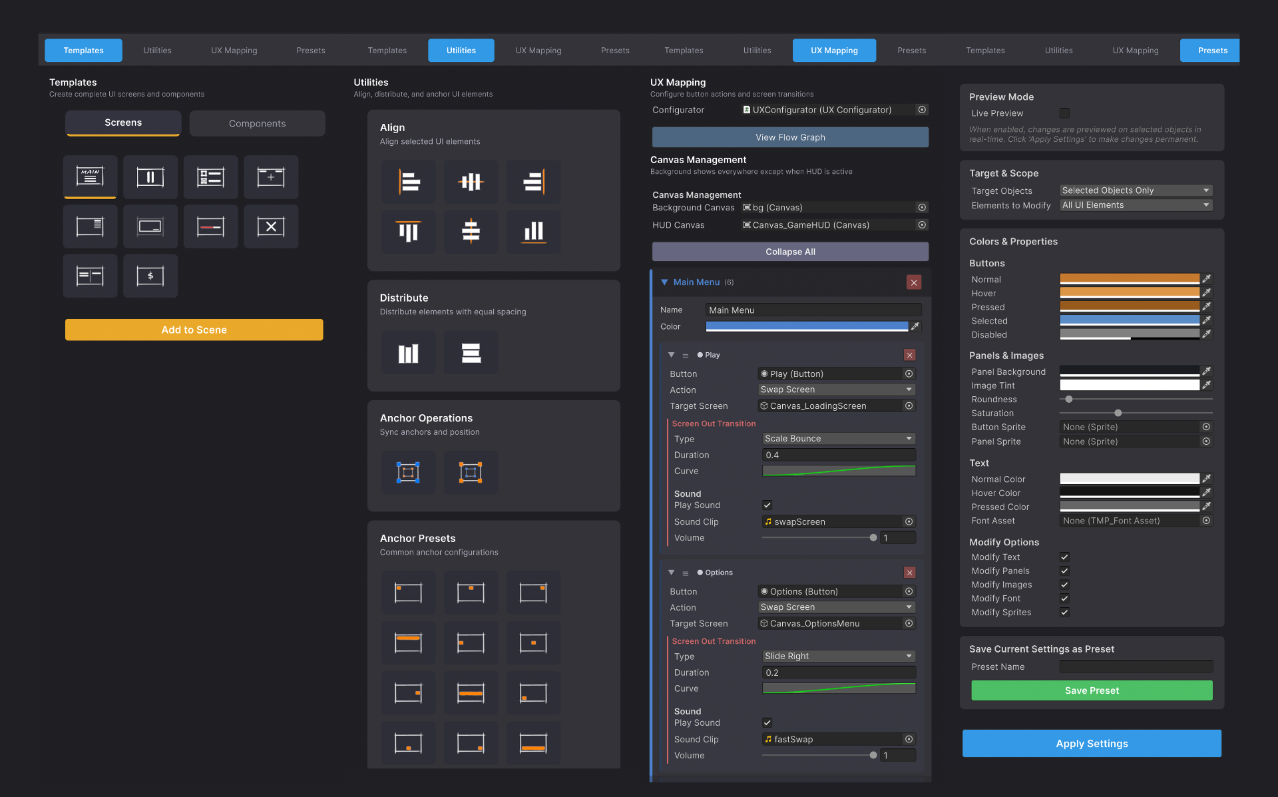This screenshot has height=797, width=1278.
Task: Select the Pause screen template icon
Action: coord(150,176)
